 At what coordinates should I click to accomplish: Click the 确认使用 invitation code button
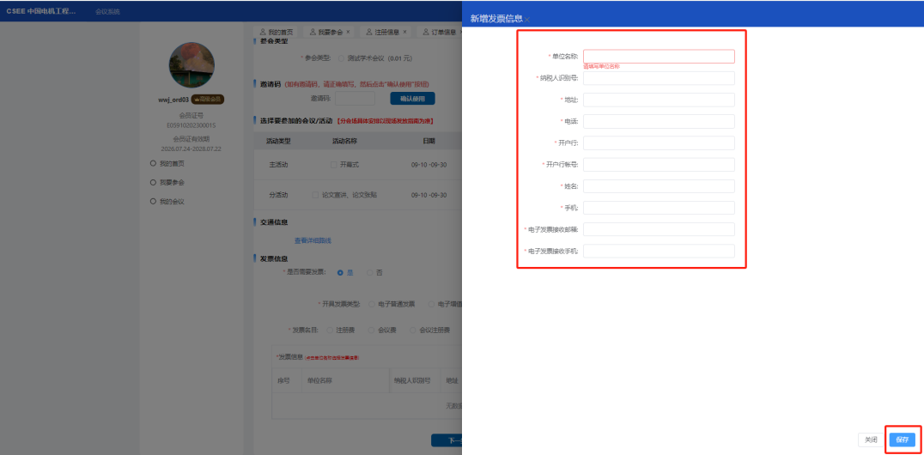tap(412, 99)
